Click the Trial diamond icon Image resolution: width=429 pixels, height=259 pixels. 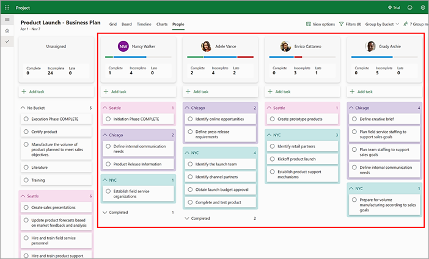click(391, 7)
